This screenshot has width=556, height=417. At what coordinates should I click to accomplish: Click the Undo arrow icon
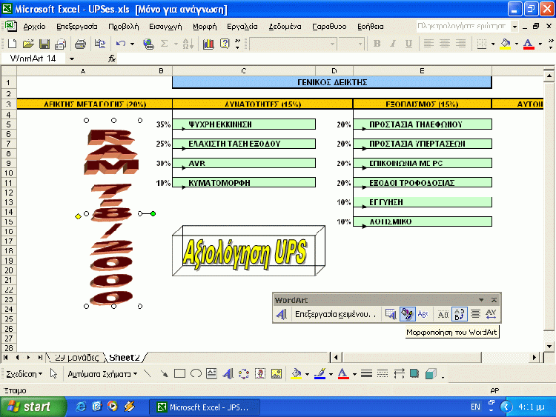click(x=121, y=44)
